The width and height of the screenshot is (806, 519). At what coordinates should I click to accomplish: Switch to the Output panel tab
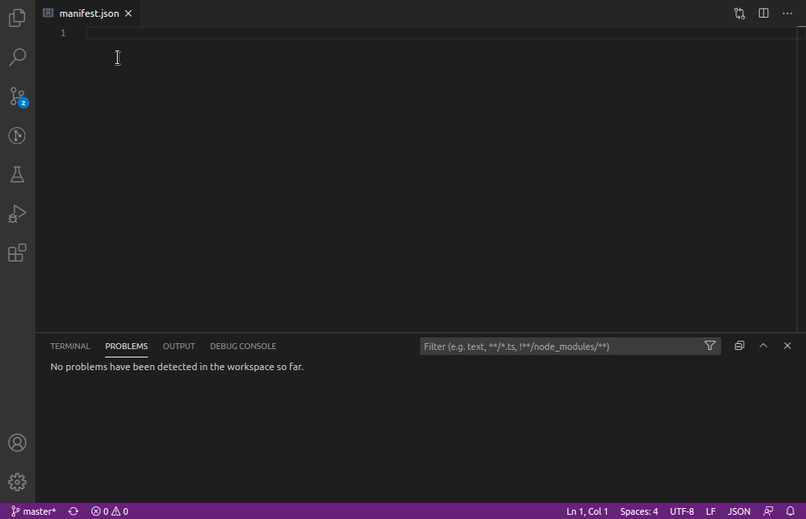click(x=179, y=346)
